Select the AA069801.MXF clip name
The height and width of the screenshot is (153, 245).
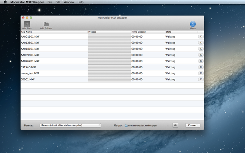[30, 55]
